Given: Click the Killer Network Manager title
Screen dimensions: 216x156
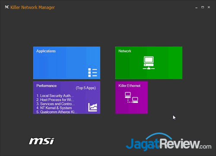Looking at the screenshot, I should point(32,7).
